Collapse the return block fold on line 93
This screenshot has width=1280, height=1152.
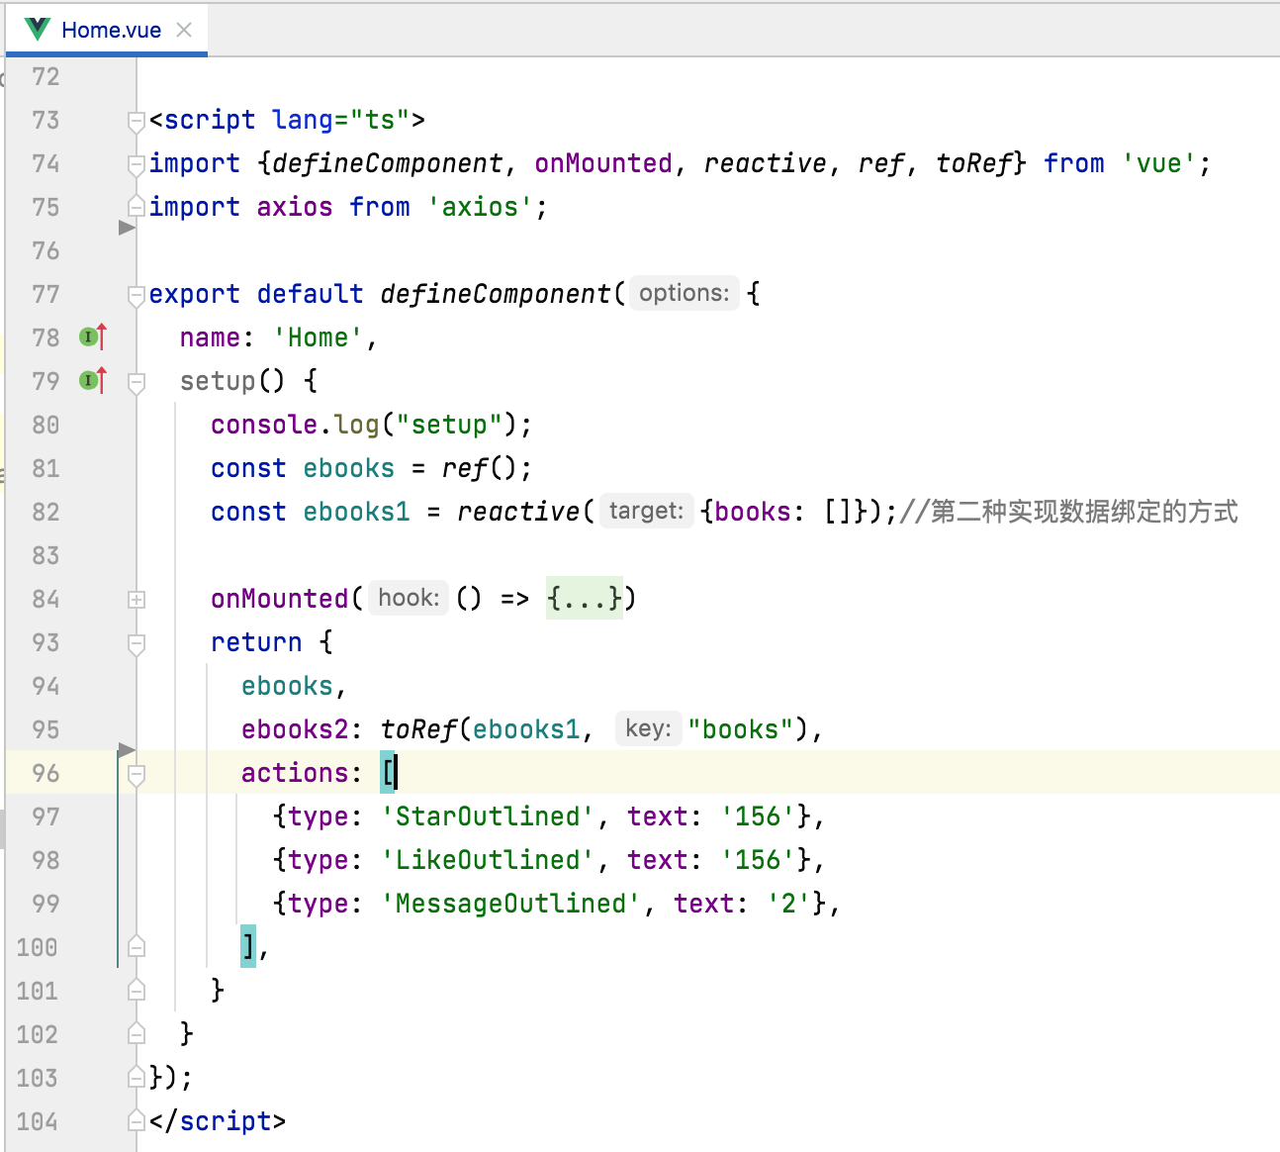tap(137, 644)
